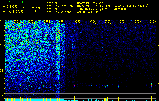Viewport: 159px width, 101px height.
Task: Click the 0.7 frequency axis label
Action: 2,83
